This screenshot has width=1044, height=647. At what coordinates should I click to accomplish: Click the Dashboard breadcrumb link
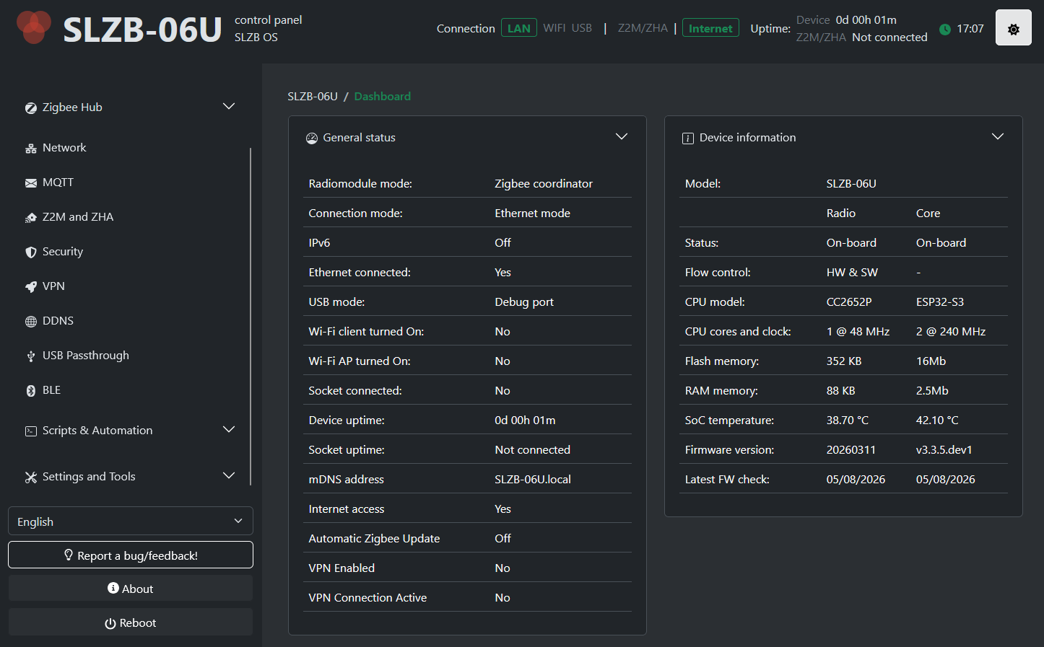(x=383, y=96)
